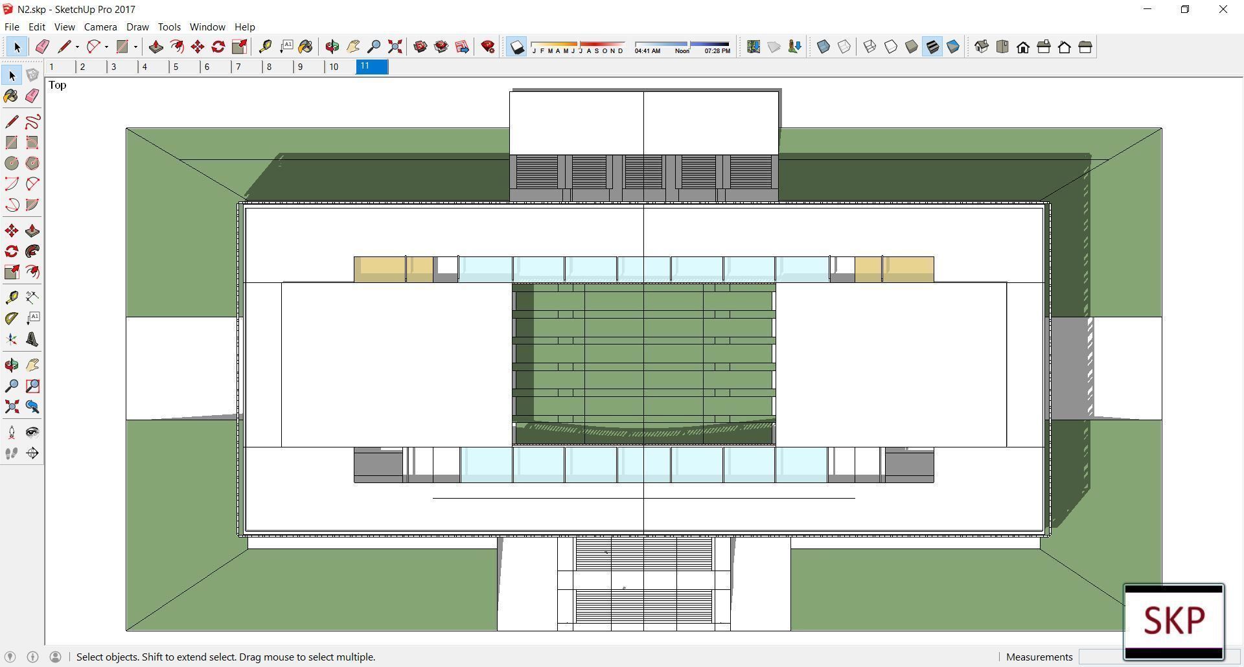The image size is (1244, 667).
Task: Toggle X-Ray face style
Action: point(824,47)
